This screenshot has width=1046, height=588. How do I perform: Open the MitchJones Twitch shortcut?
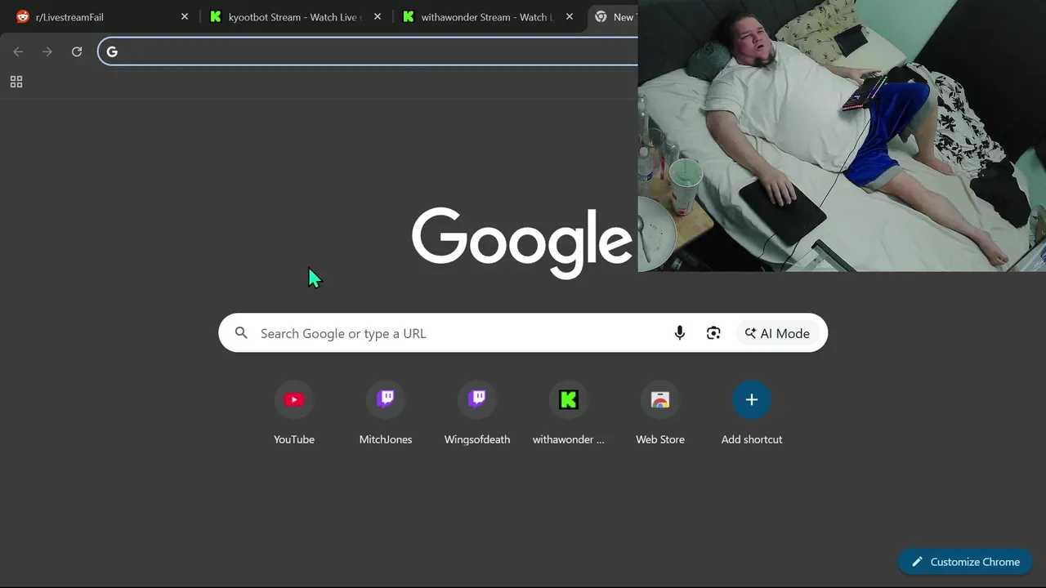pyautogui.click(x=386, y=413)
